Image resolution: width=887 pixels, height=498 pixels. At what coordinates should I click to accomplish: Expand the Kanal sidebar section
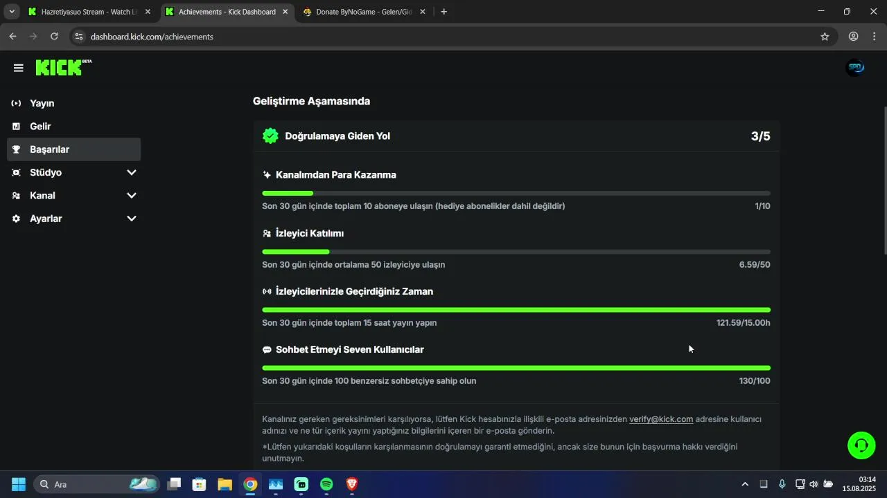coord(132,196)
